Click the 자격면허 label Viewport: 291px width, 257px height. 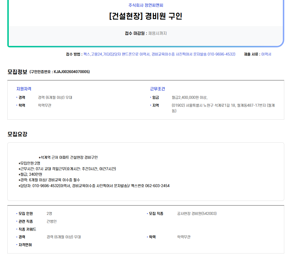25,245
